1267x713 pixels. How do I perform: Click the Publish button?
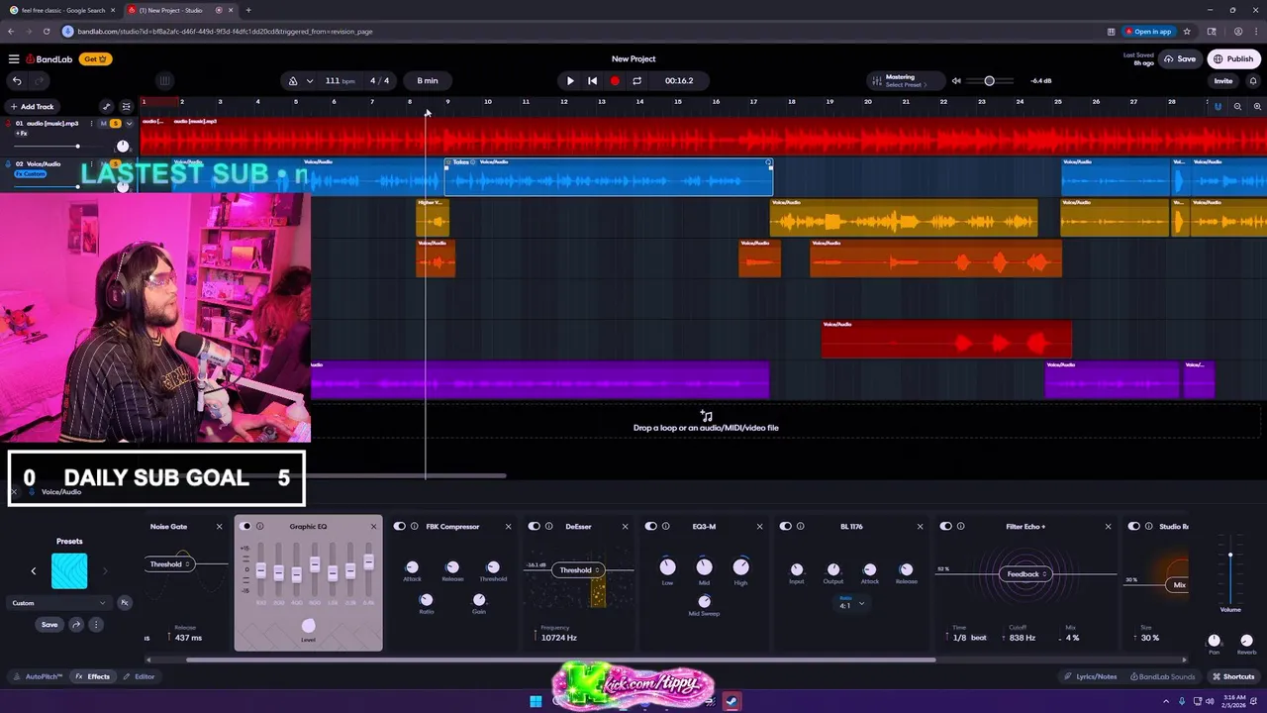(x=1233, y=59)
